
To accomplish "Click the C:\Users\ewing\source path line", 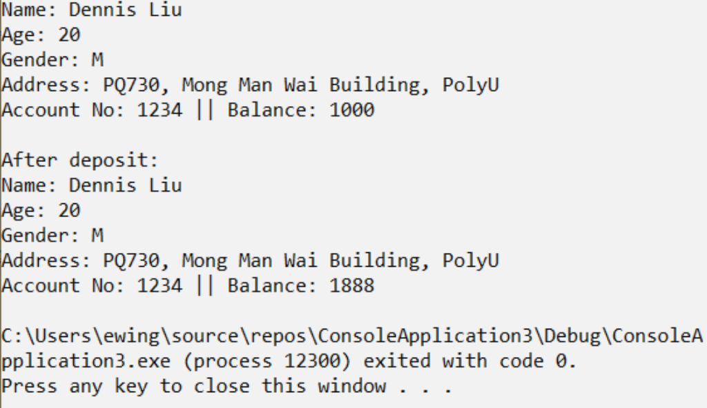I will coord(352,336).
